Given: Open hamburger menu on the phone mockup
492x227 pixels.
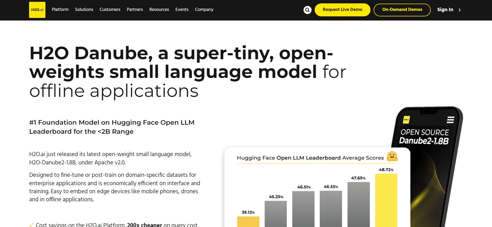Looking at the screenshot, I should pos(450,120).
